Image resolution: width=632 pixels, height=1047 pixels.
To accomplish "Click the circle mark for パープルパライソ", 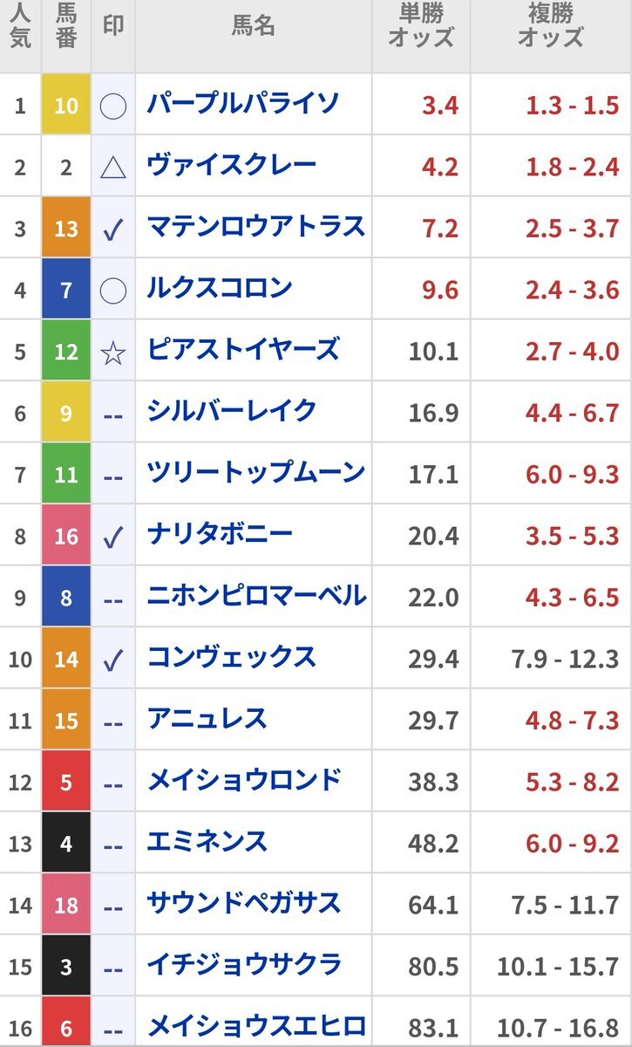I will (x=113, y=106).
